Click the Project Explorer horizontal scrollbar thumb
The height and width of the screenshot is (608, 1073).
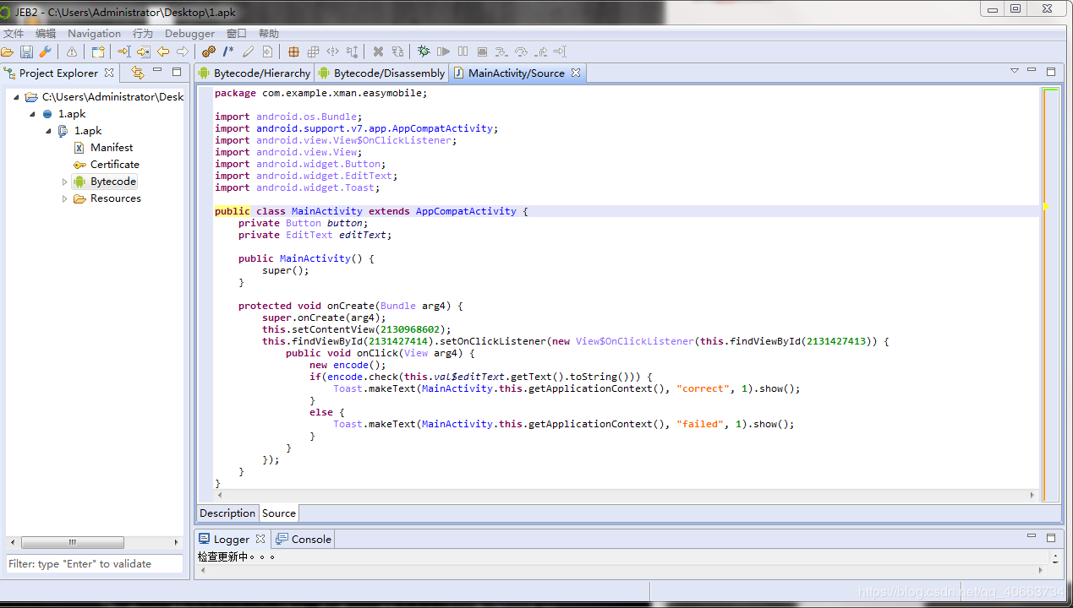pos(73,542)
